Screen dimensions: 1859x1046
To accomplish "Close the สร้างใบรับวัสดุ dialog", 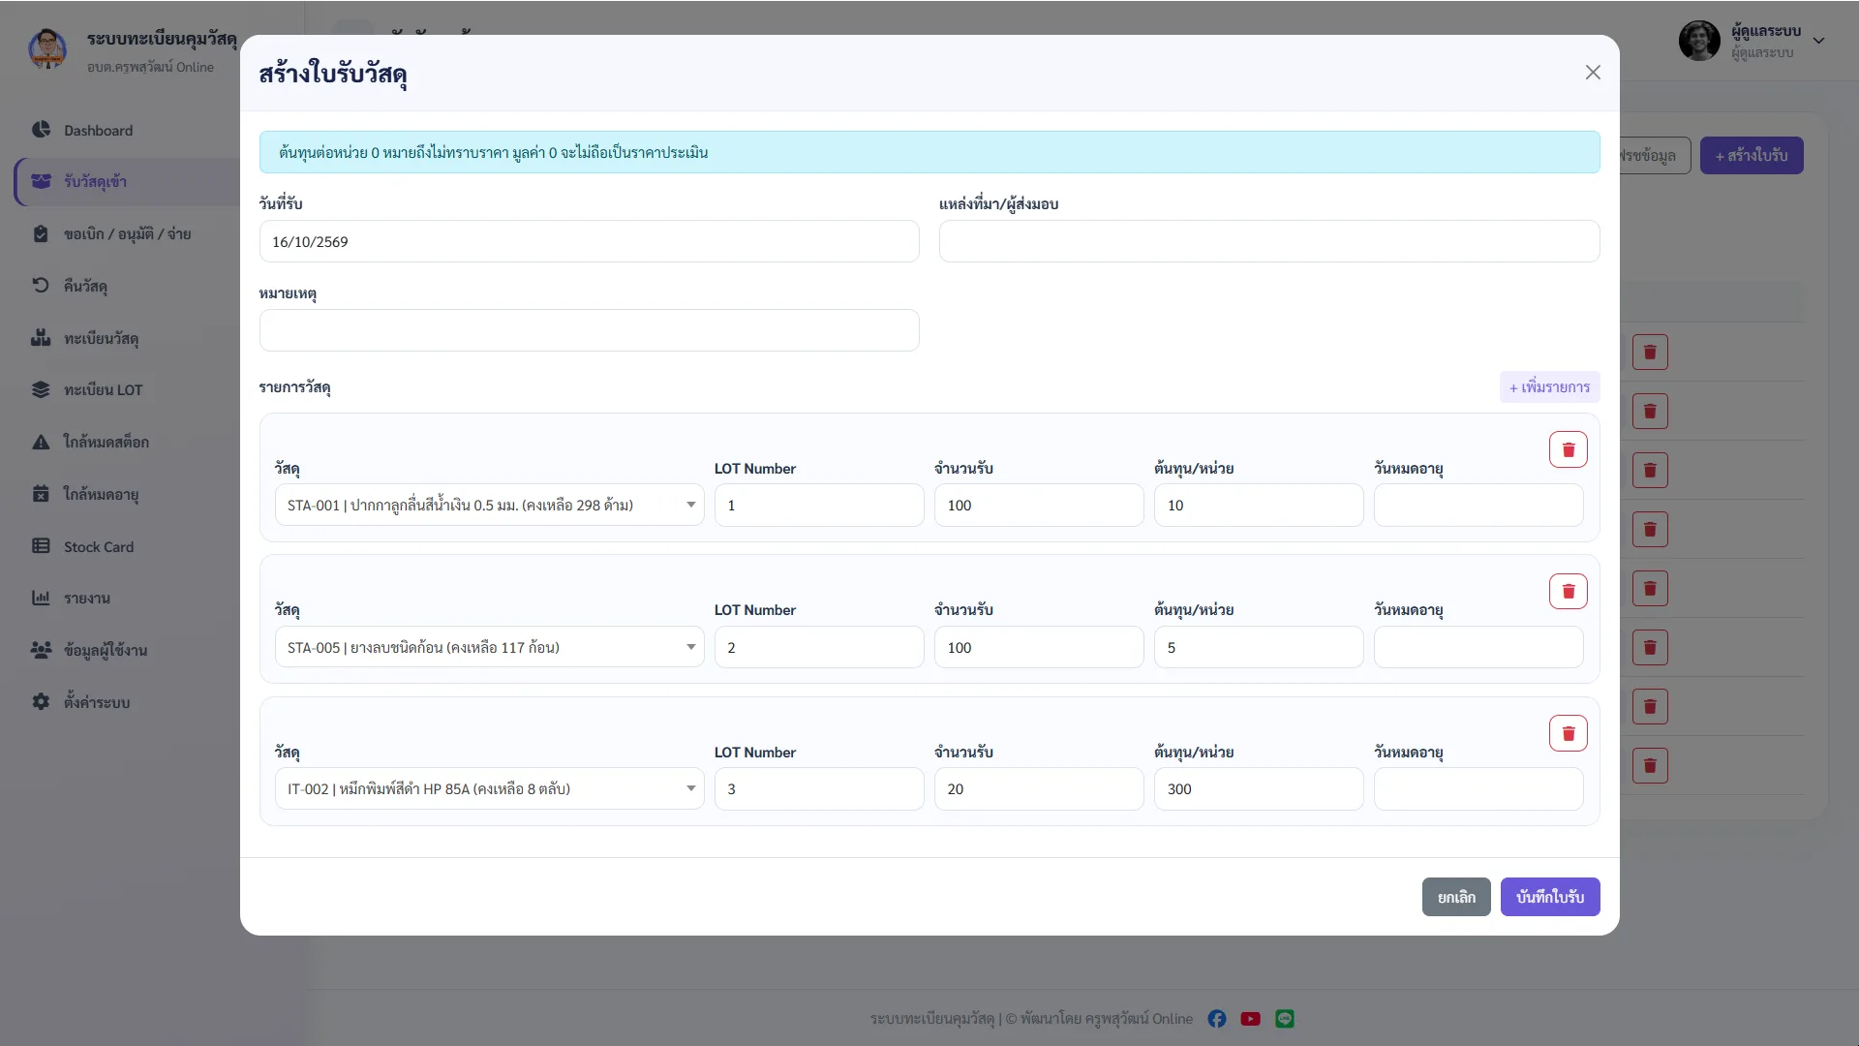I will 1593,73.
